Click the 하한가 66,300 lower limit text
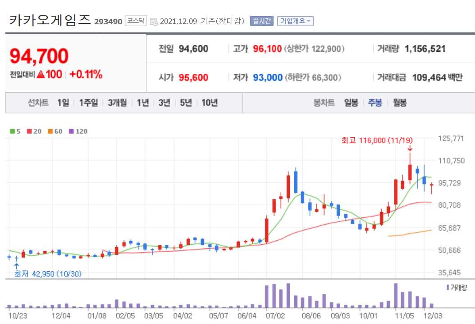 [313, 77]
